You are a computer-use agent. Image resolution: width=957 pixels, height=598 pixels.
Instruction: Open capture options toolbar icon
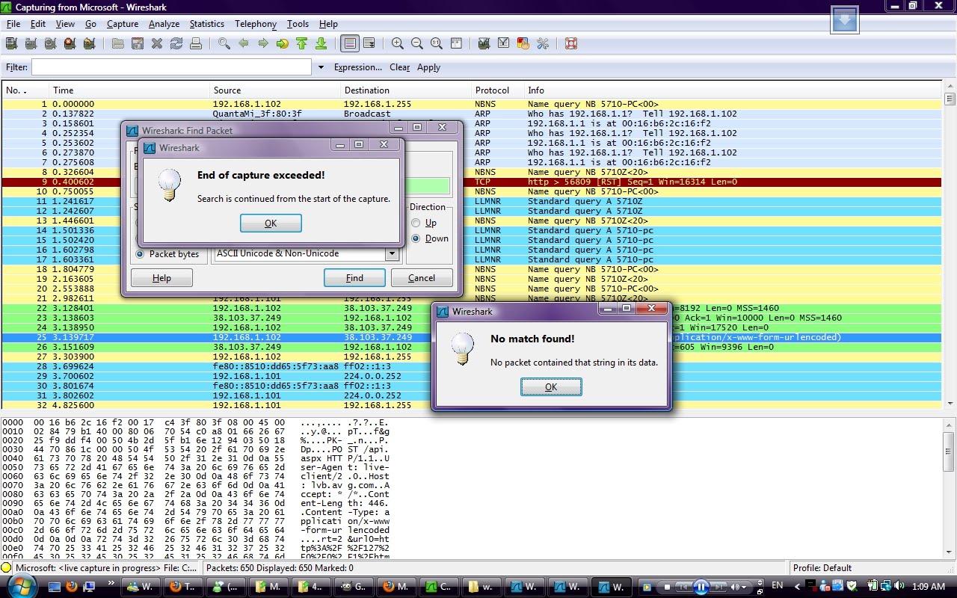click(31, 43)
